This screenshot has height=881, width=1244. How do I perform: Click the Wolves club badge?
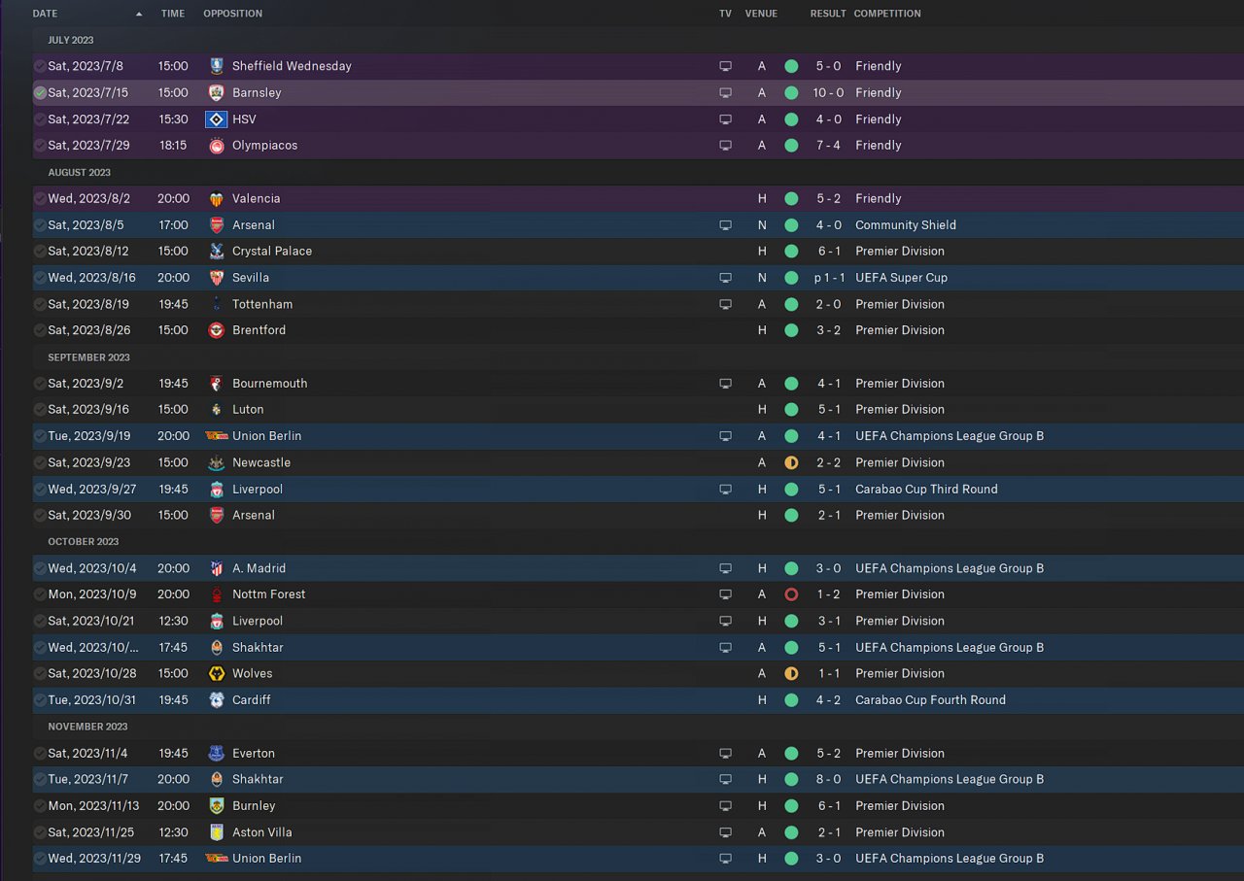217,674
